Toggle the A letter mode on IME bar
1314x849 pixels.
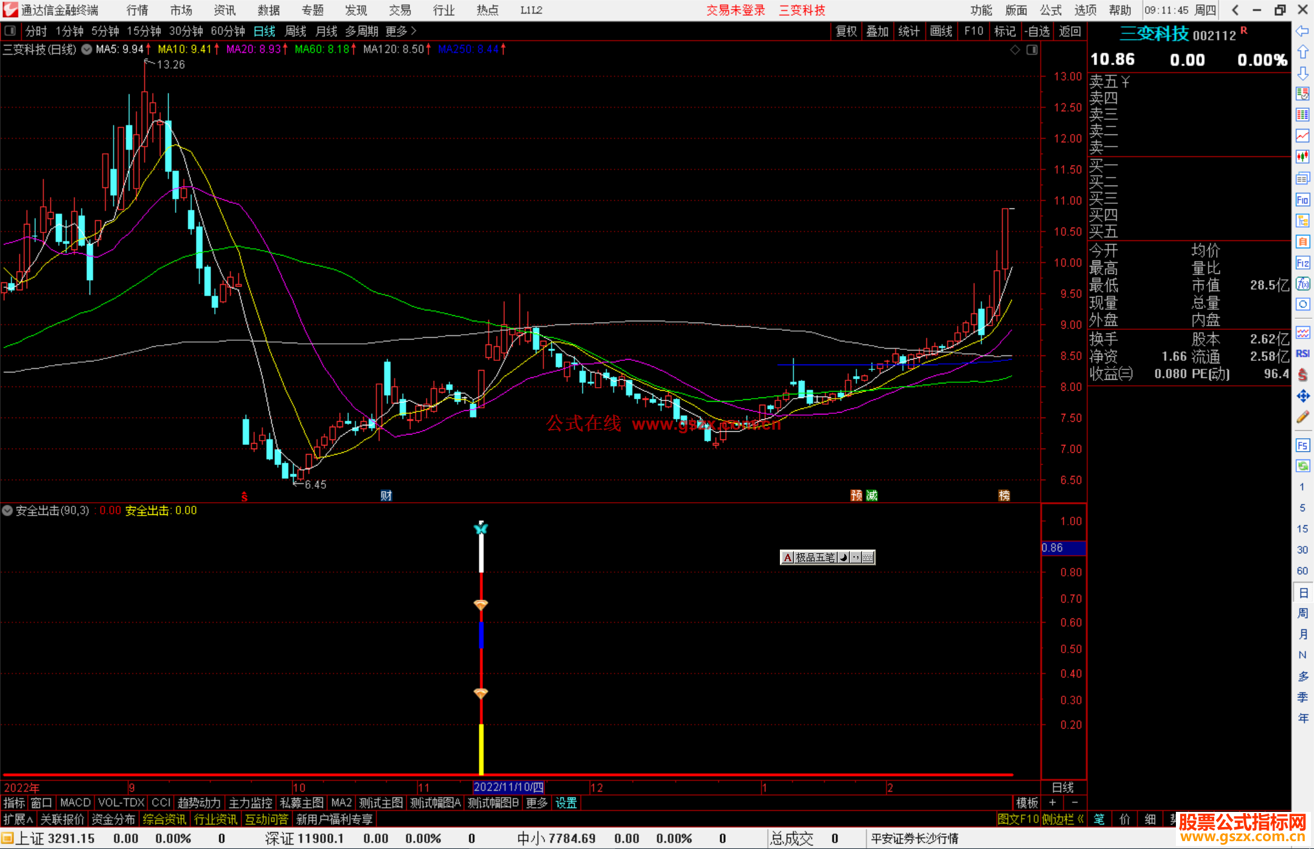[x=787, y=557]
